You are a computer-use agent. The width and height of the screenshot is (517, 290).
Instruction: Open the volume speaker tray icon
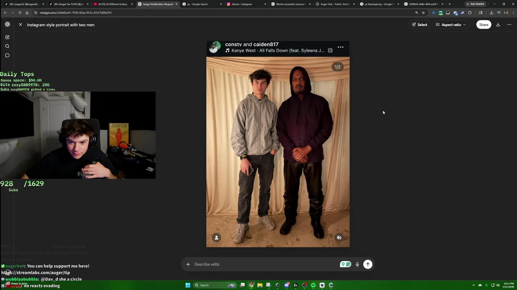tap(498, 285)
